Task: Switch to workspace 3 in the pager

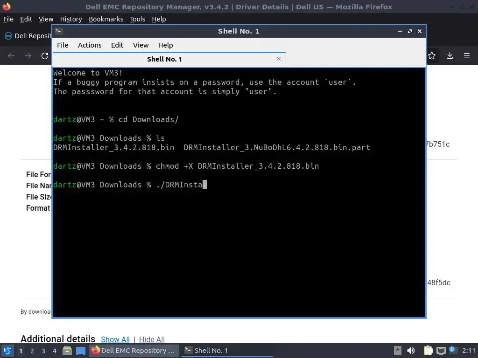Action: tap(43, 351)
